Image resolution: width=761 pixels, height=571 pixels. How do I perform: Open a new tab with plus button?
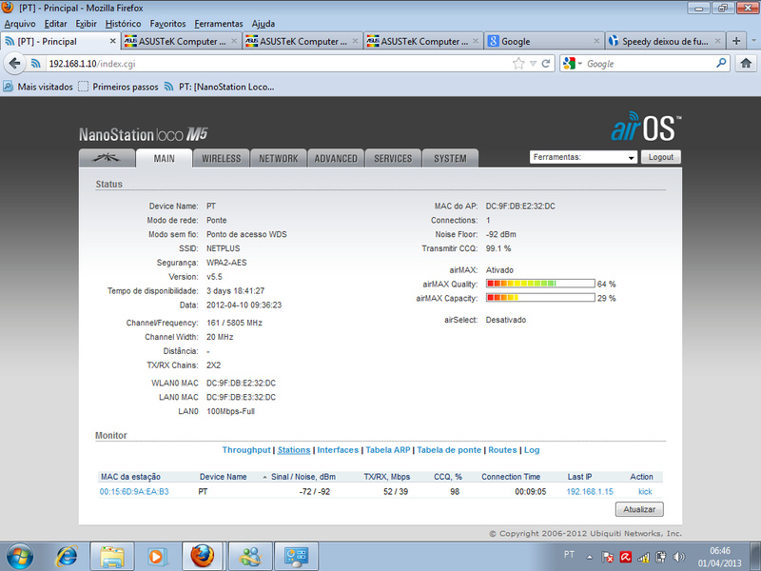point(736,41)
